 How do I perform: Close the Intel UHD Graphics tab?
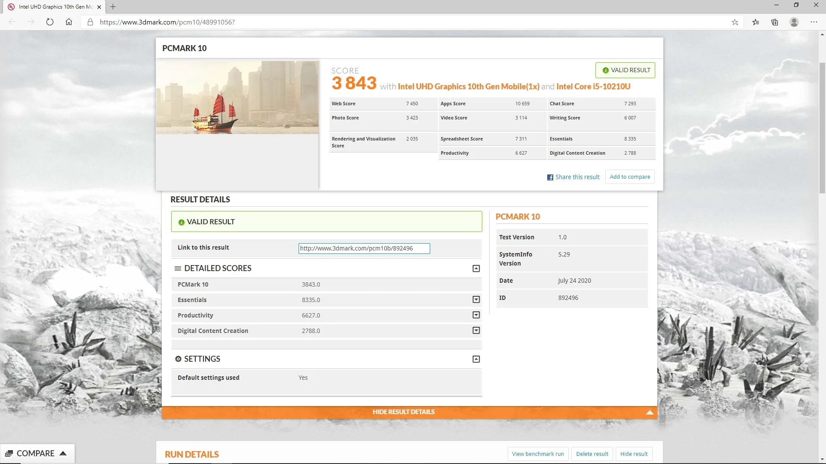point(99,7)
